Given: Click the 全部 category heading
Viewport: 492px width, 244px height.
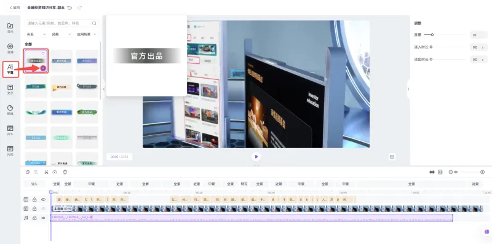Looking at the screenshot, I should [x=28, y=44].
